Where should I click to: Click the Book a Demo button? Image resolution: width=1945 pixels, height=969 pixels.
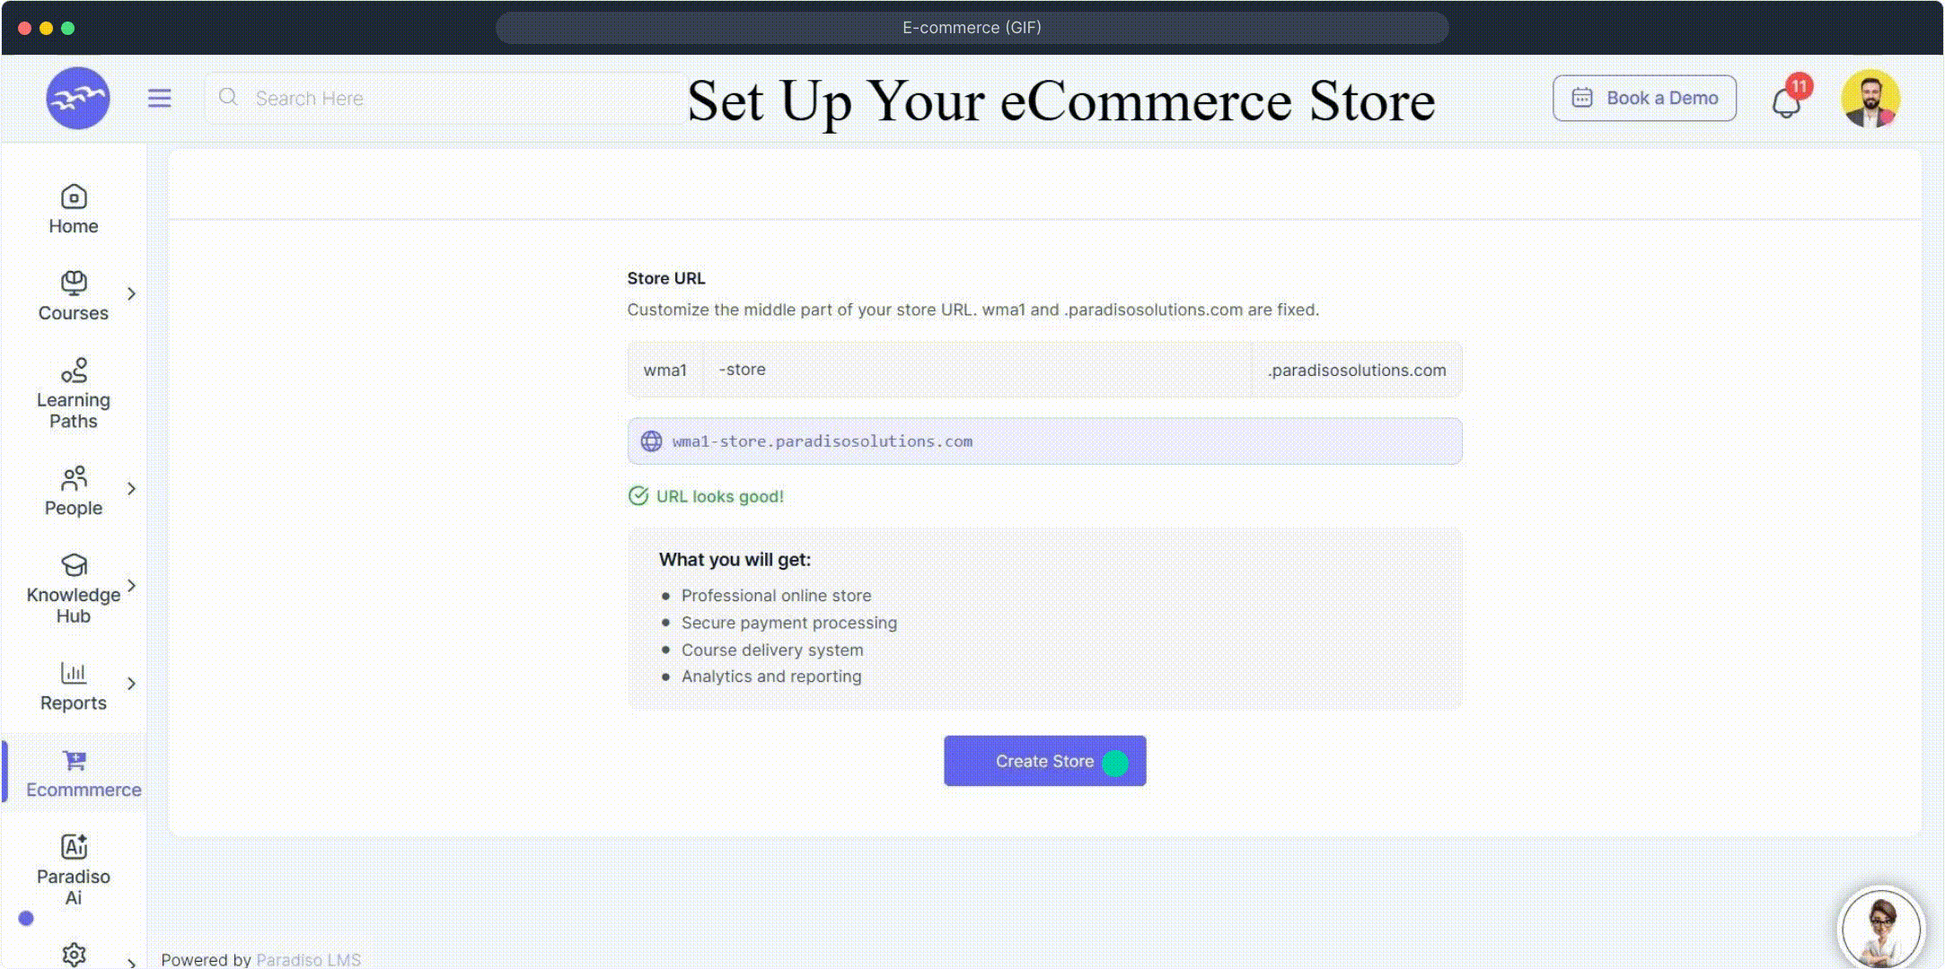coord(1644,98)
